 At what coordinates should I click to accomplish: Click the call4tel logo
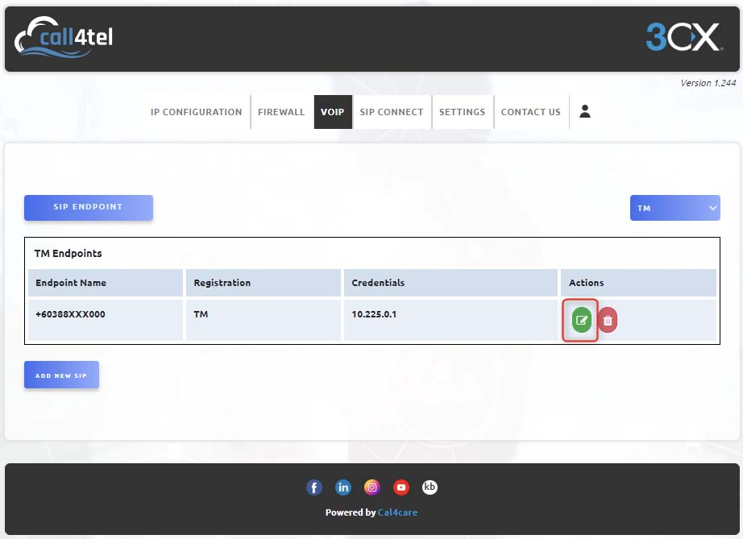pos(64,37)
